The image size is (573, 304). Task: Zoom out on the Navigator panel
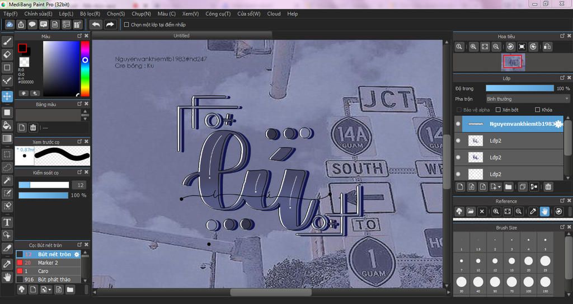click(x=496, y=47)
